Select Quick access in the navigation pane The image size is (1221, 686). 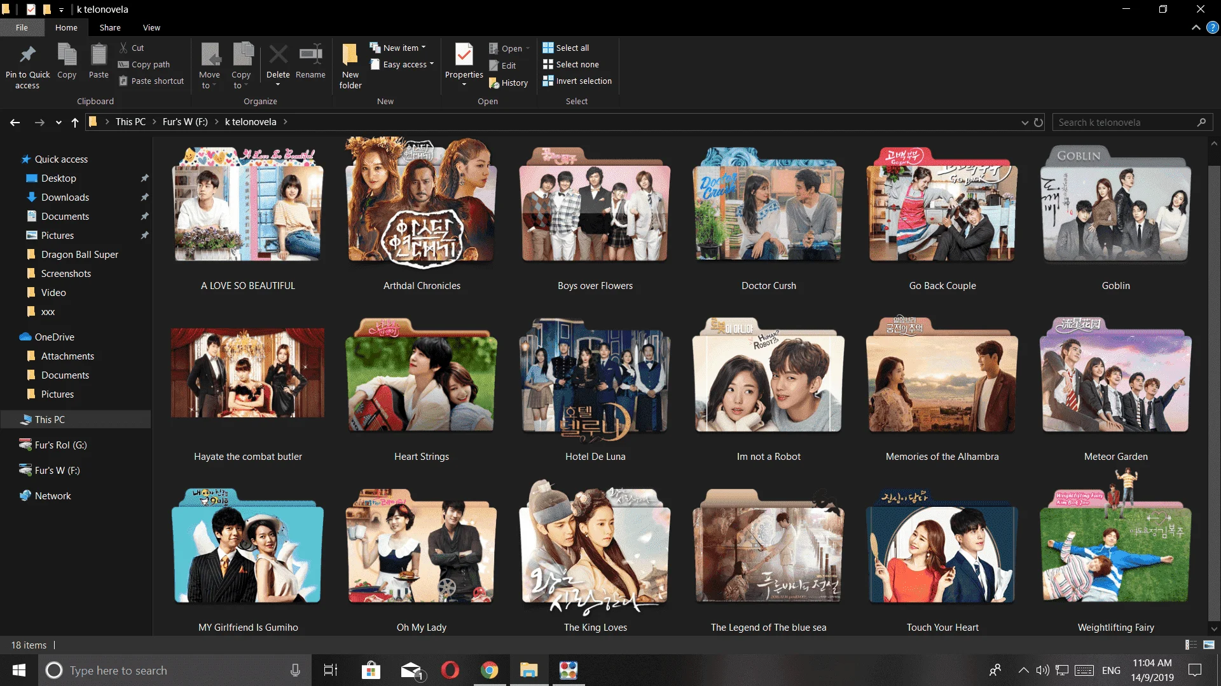point(61,159)
